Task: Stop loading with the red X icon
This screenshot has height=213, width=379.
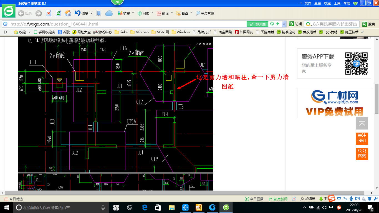Action: (49, 13)
